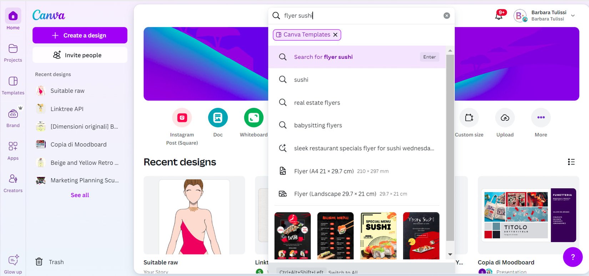This screenshot has width=589, height=276.
Task: Click the 'Switch to All' shortcut hint
Action: pyautogui.click(x=343, y=272)
